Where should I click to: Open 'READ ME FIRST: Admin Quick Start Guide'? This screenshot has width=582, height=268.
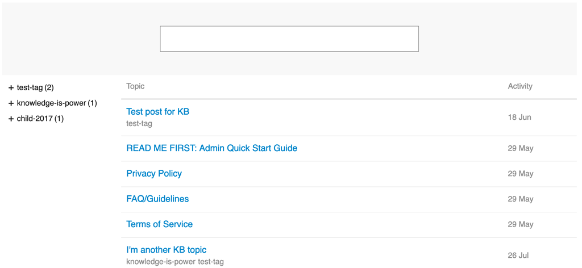(x=211, y=148)
